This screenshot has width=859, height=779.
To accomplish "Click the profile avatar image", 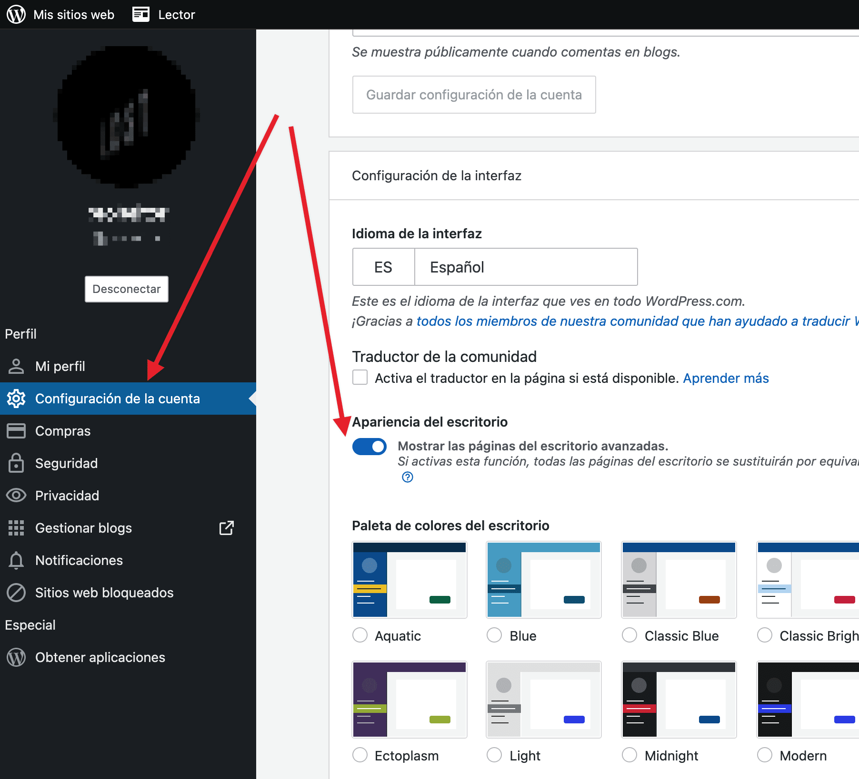I will click(127, 117).
